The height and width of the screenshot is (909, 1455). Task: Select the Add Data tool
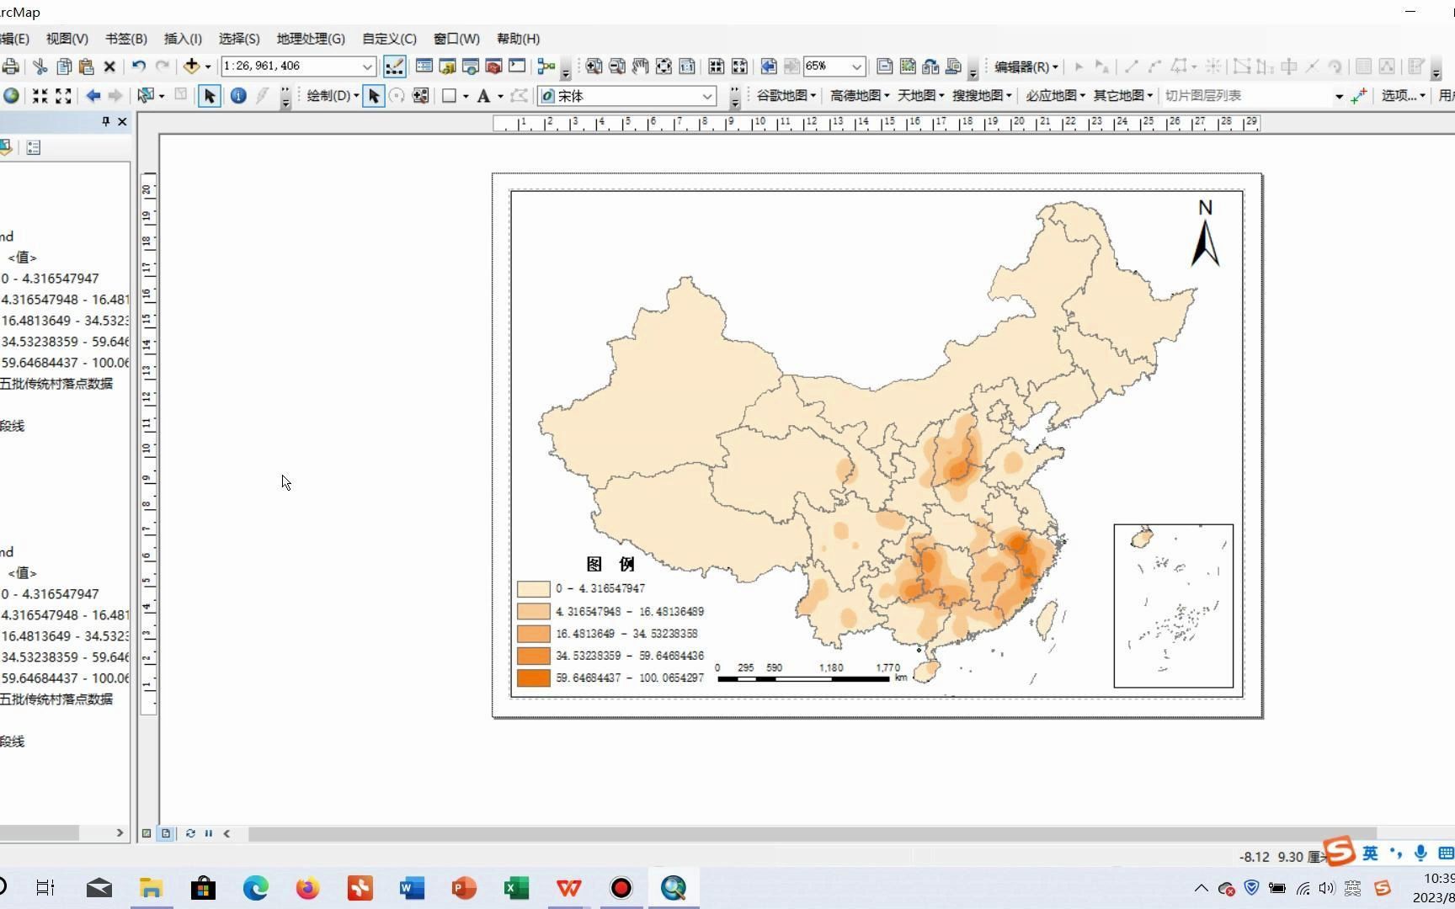(192, 66)
